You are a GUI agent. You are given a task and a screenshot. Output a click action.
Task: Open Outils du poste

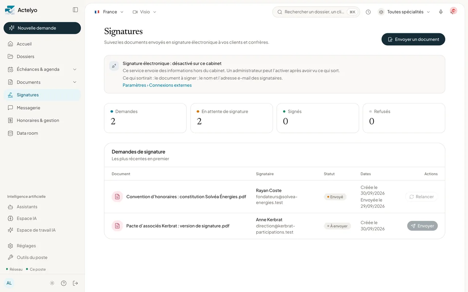[x=42, y=257]
